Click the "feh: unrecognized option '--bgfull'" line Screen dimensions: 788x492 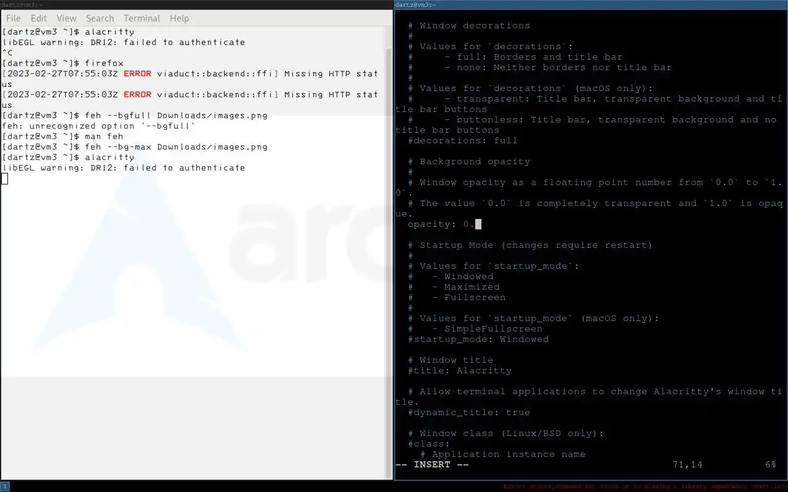pos(98,126)
